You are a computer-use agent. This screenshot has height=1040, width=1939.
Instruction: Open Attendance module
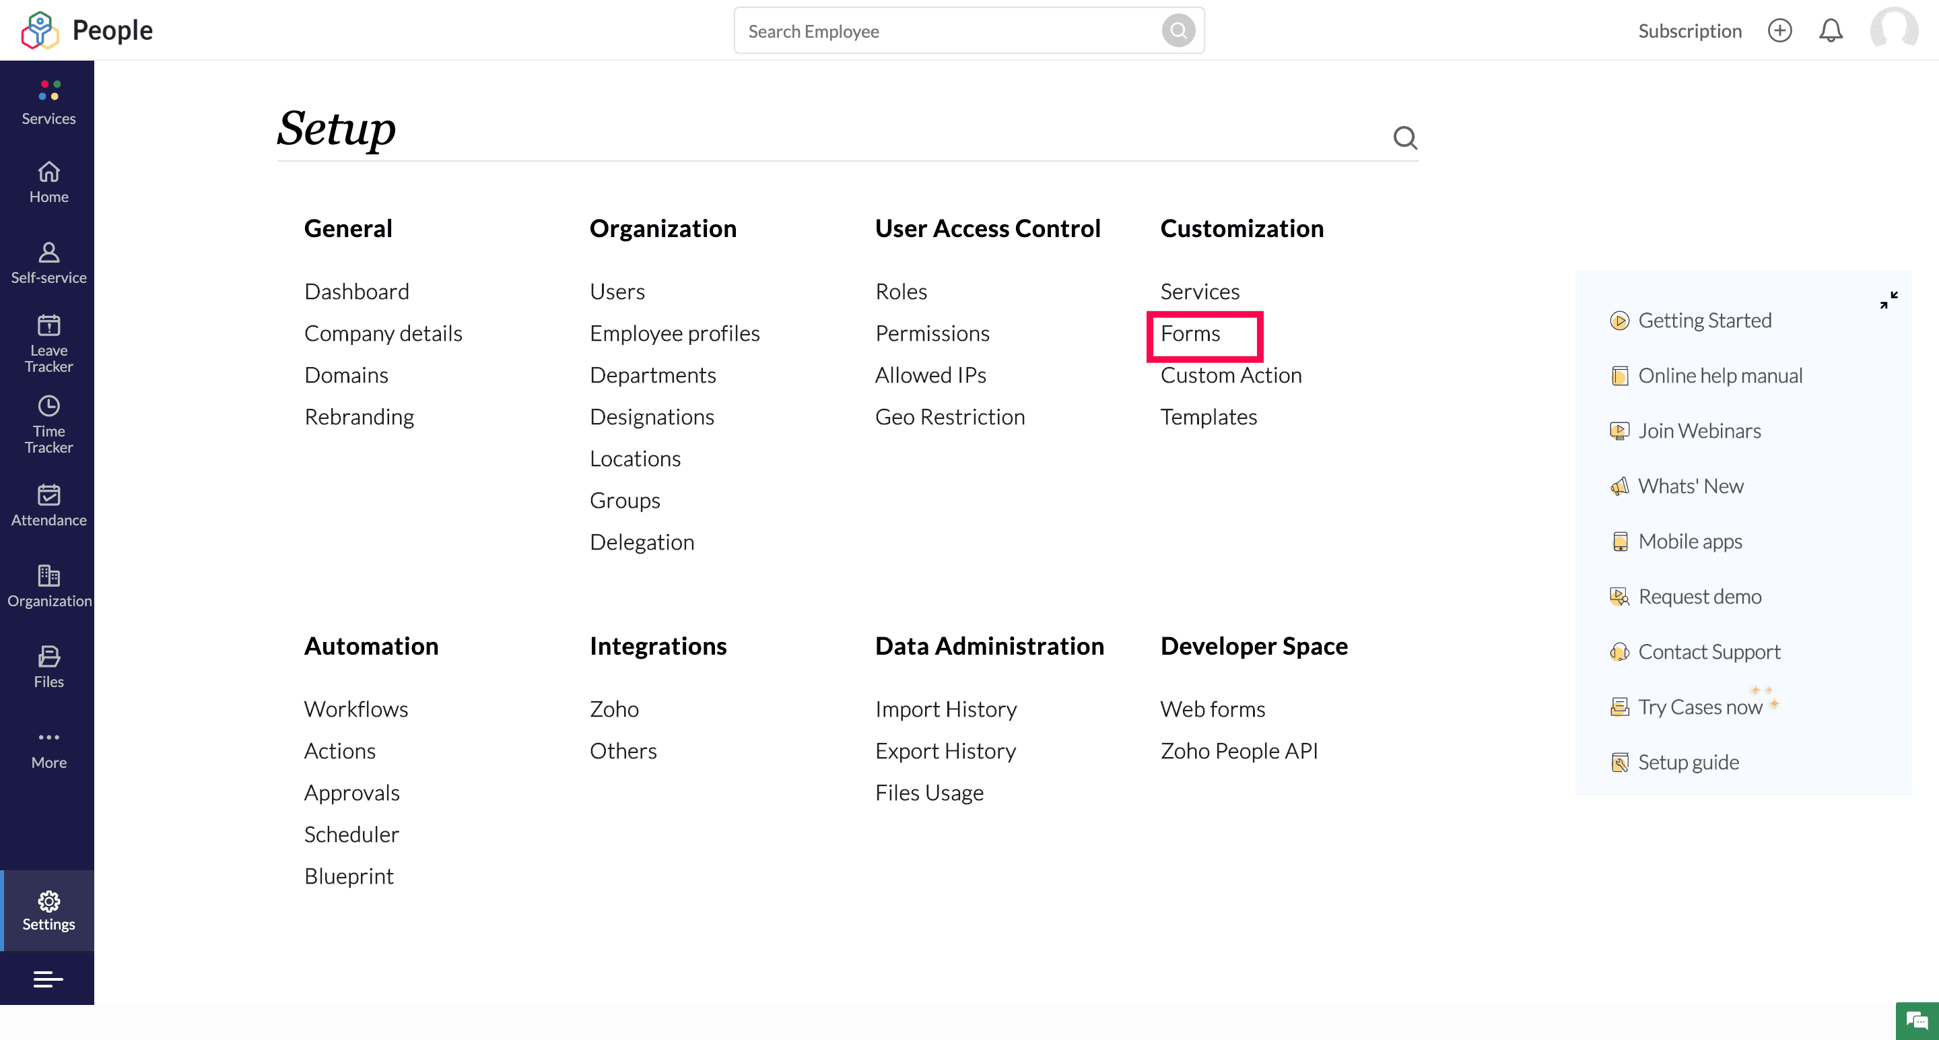tap(48, 506)
